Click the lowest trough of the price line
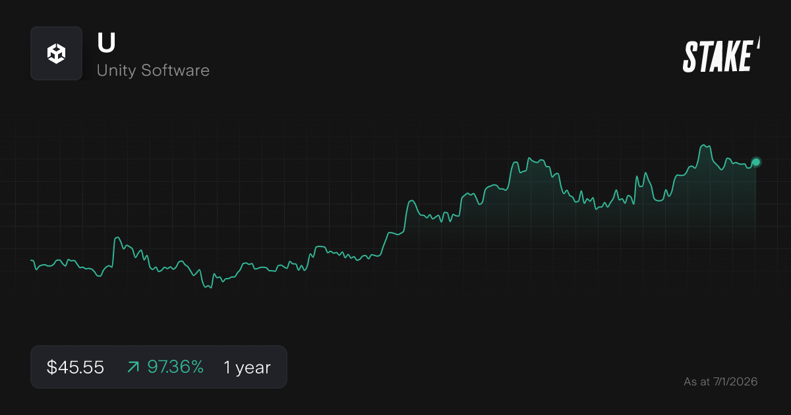Viewport: 791px width, 415px height. 210,288
